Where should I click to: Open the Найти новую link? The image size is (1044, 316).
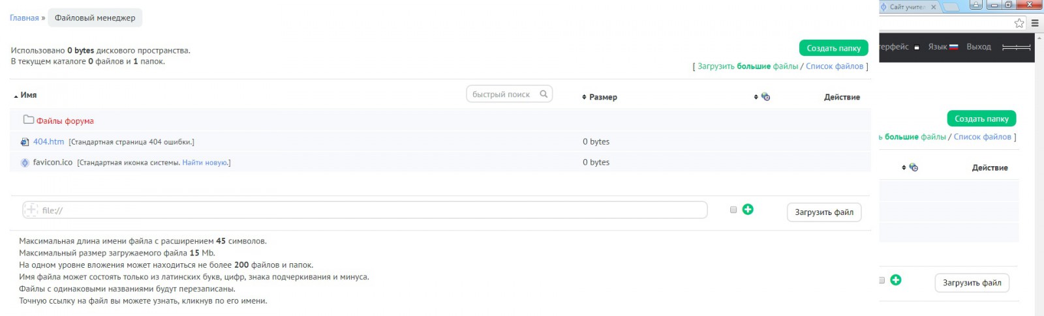coord(205,163)
